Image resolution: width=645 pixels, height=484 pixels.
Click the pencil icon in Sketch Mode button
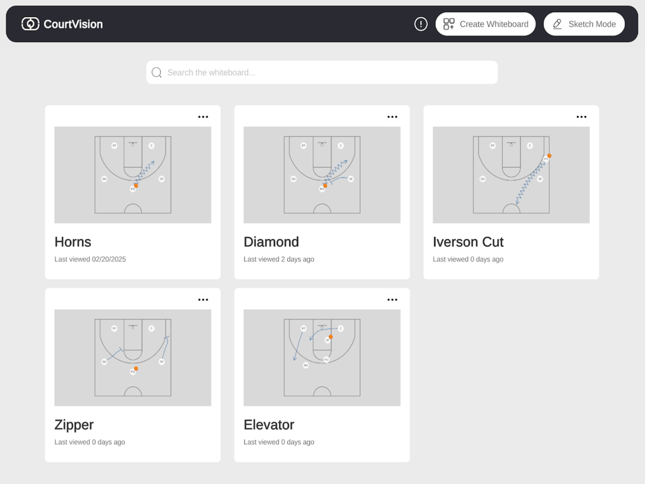pos(557,24)
